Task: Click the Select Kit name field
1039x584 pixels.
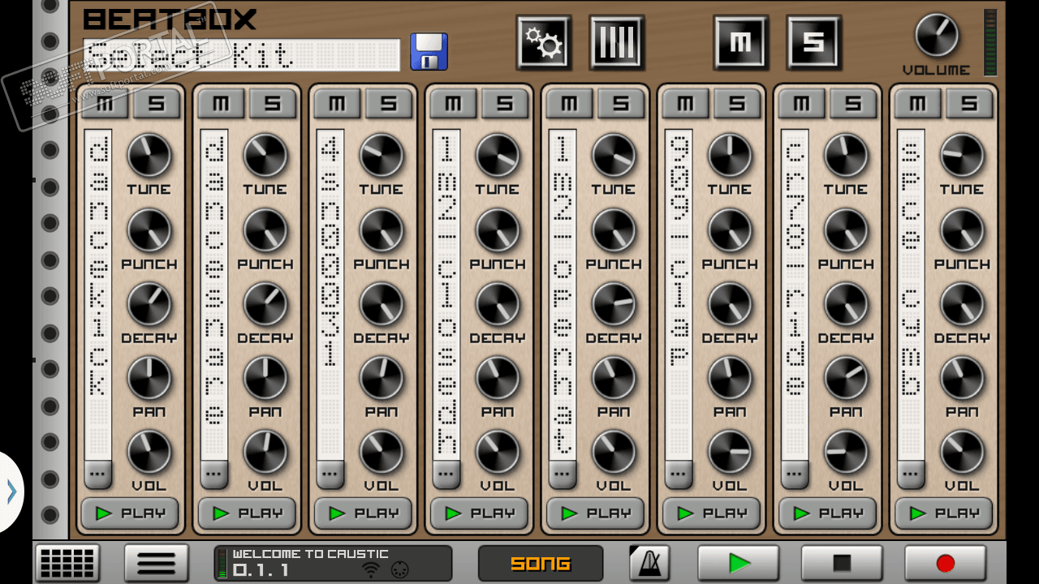Action: (242, 55)
